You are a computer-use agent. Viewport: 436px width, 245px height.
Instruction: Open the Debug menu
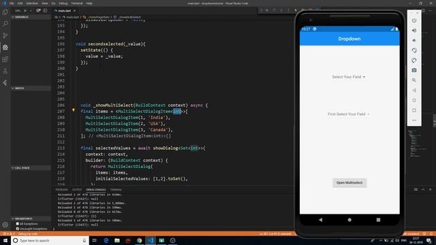[x=63, y=3]
